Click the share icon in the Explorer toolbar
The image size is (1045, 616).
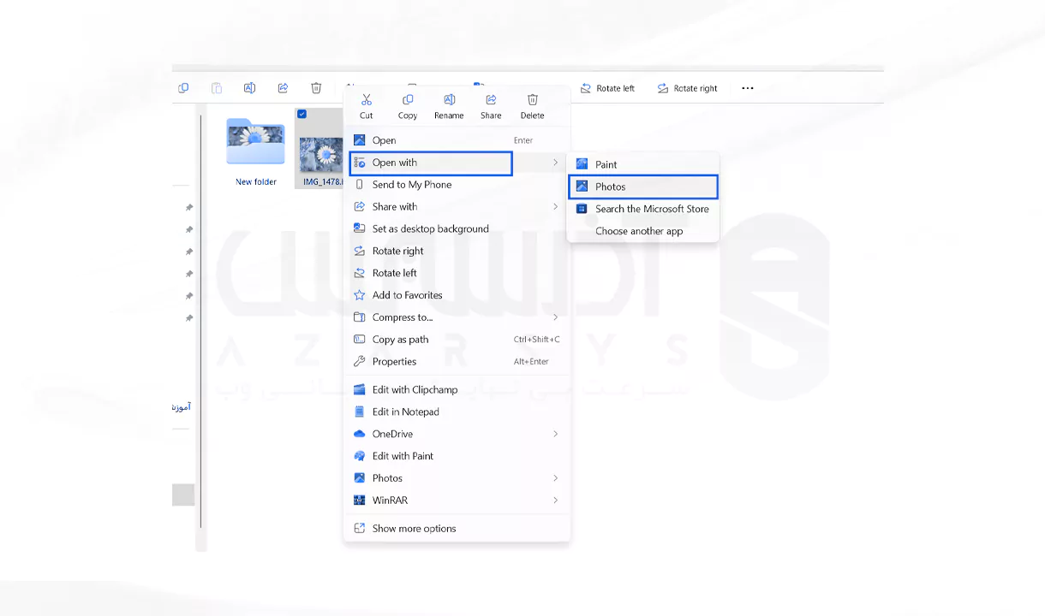283,88
